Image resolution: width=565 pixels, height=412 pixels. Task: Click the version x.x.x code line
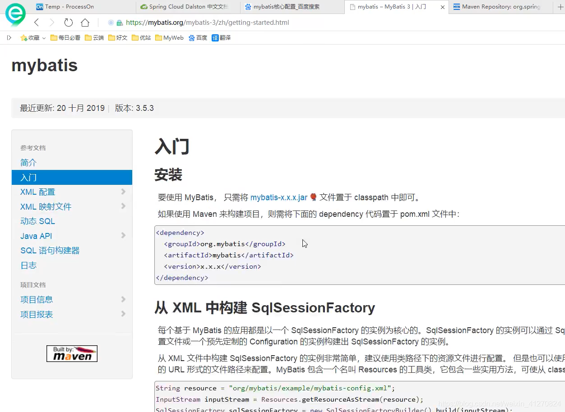(212, 266)
